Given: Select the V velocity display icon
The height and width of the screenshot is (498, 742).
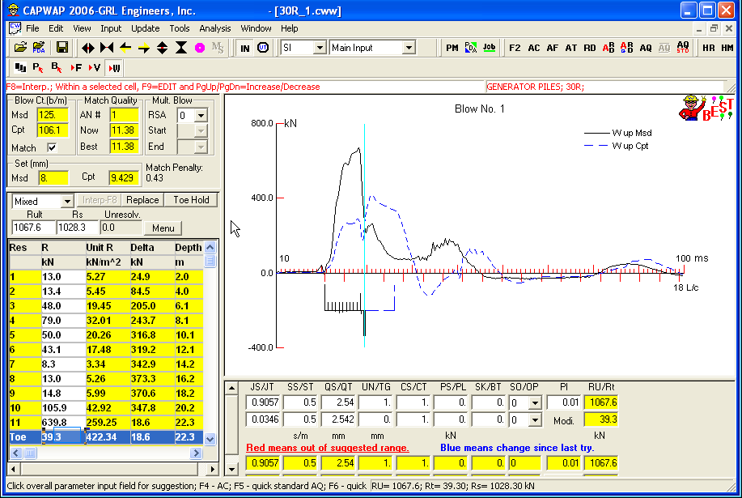Looking at the screenshot, I should (x=94, y=68).
